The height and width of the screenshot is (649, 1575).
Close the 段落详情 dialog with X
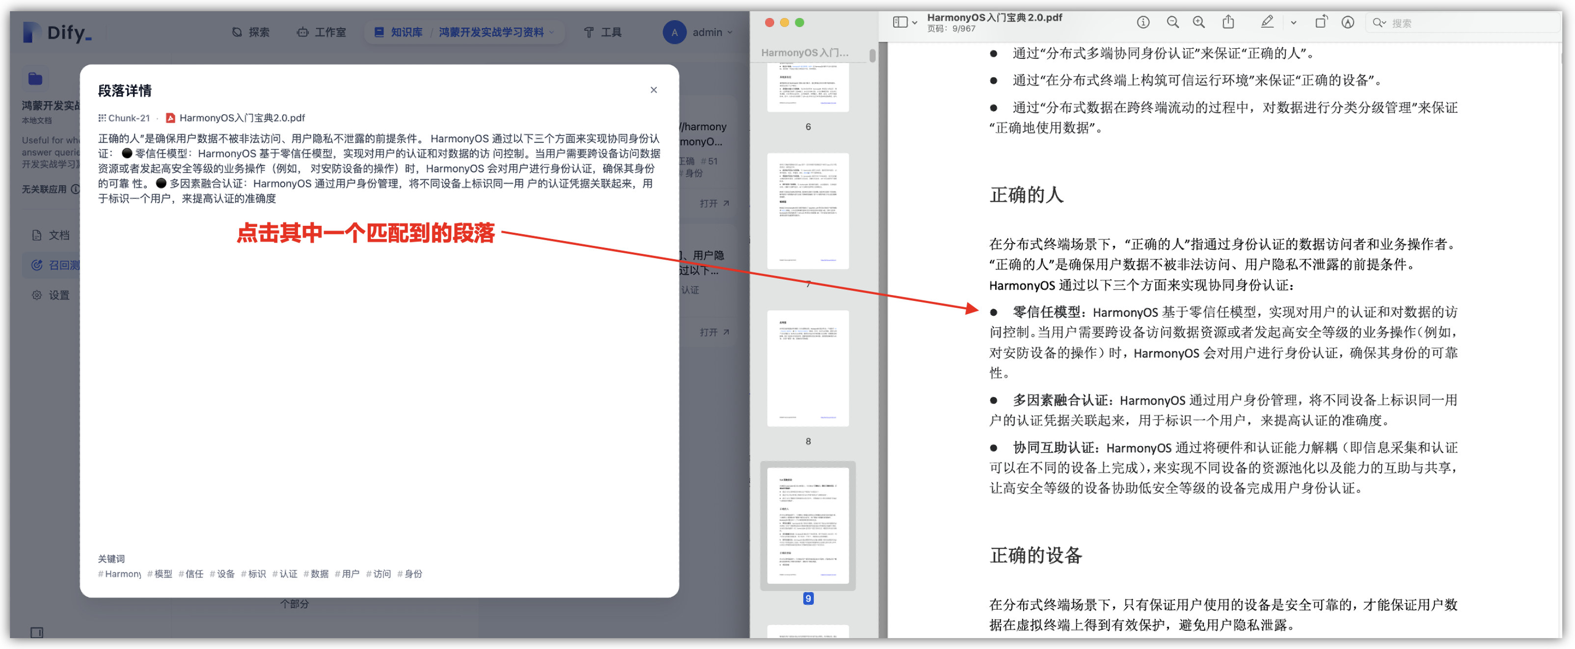click(653, 90)
